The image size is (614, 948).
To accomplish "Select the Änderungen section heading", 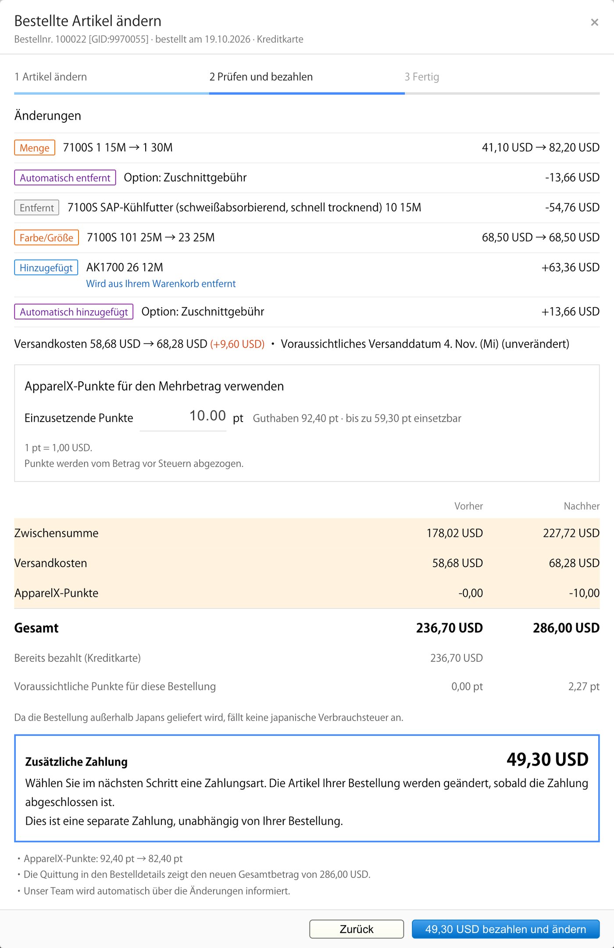I will click(48, 116).
